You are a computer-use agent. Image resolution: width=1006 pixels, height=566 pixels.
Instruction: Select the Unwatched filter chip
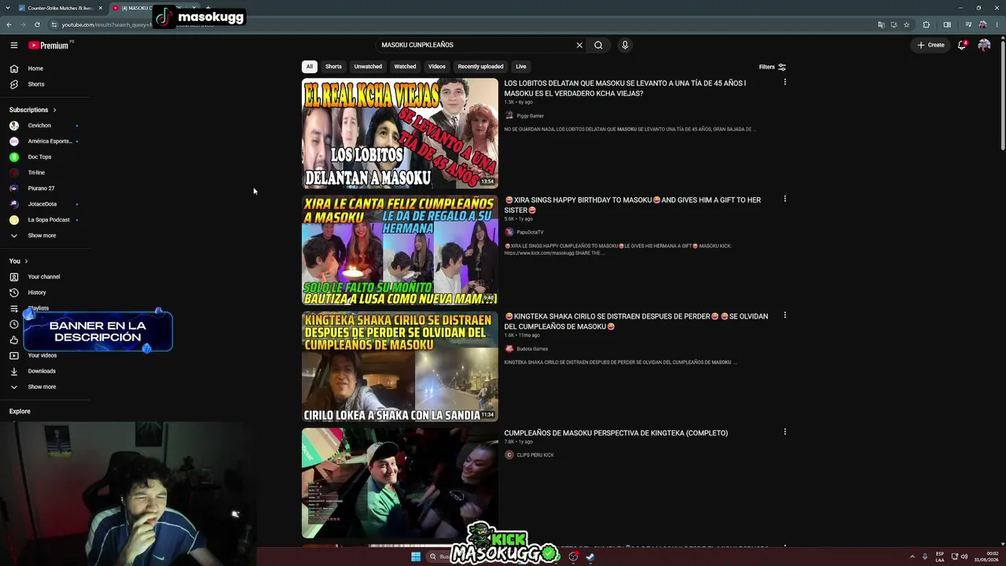pyautogui.click(x=368, y=67)
